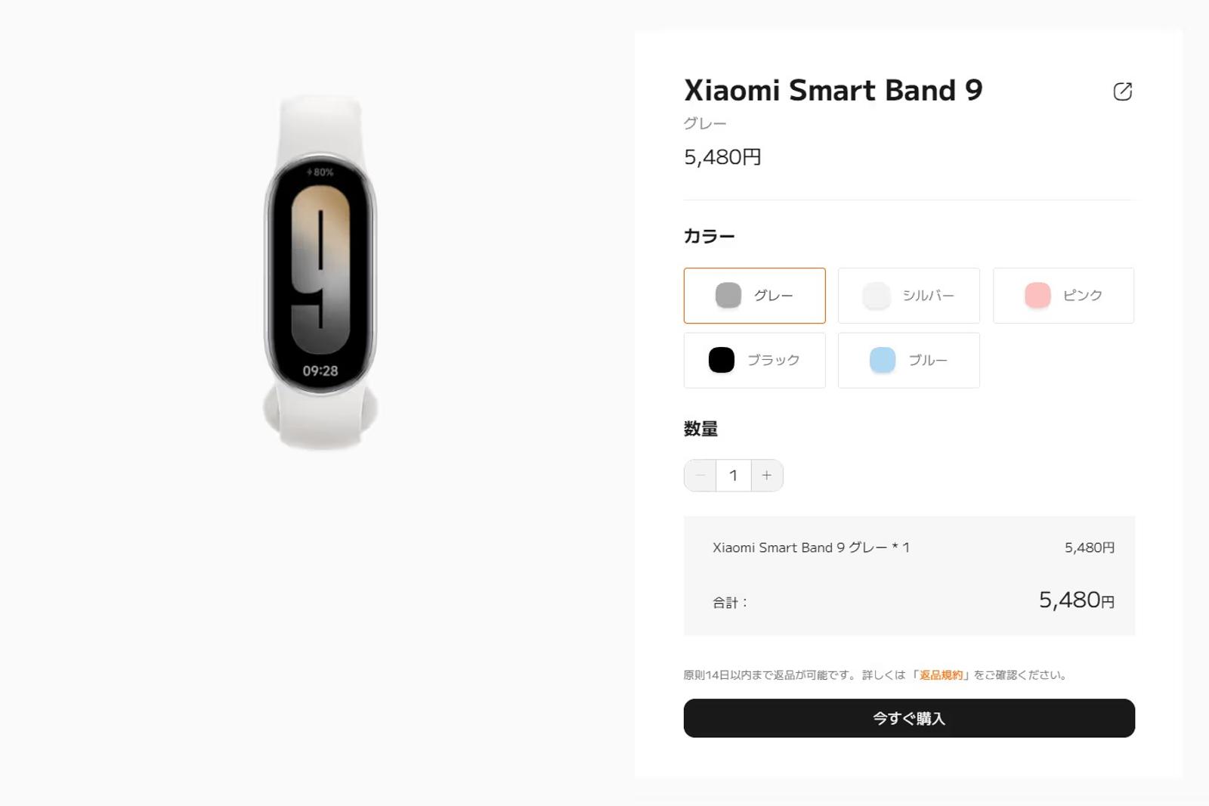Open the 返品規約 return policy link
Image resolution: width=1209 pixels, height=806 pixels.
941,675
